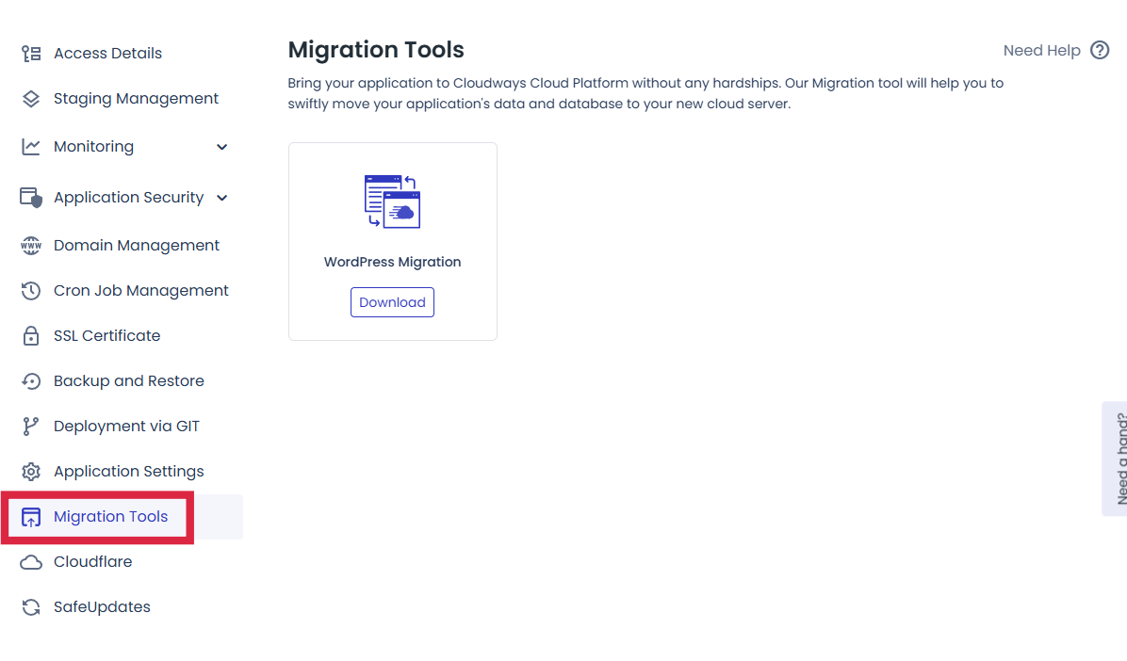Select Cron Job Management
The width and height of the screenshot is (1127, 661).
point(141,290)
